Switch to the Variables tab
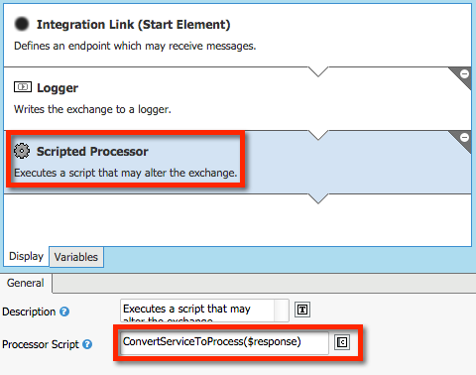Image resolution: width=476 pixels, height=375 pixels. click(76, 257)
